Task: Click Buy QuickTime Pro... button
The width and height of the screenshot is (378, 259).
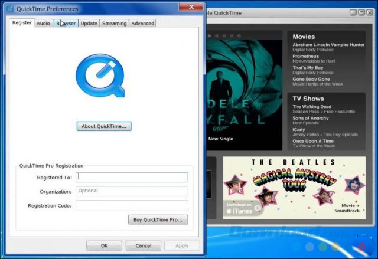Action: [x=158, y=219]
